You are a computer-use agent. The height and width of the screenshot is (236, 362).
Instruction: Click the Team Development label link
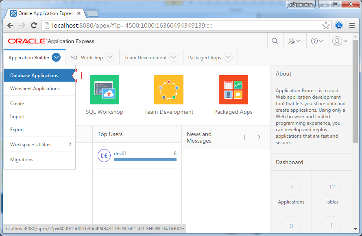point(169,112)
